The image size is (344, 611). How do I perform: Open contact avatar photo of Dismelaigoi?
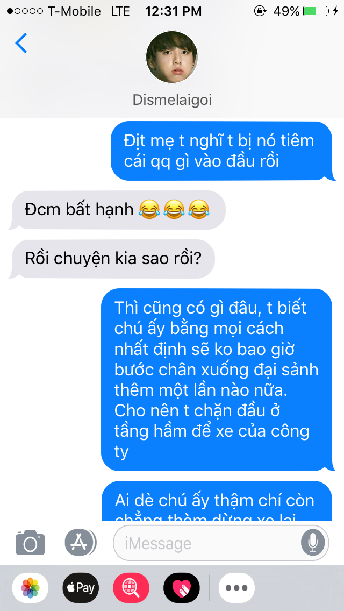tap(172, 57)
